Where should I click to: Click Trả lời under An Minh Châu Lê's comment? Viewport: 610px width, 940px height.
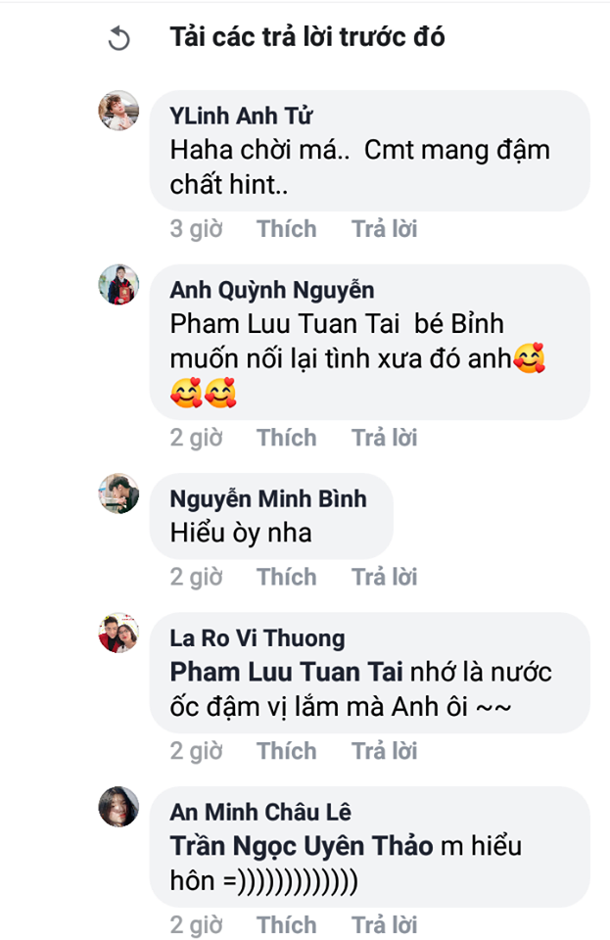pos(384,925)
